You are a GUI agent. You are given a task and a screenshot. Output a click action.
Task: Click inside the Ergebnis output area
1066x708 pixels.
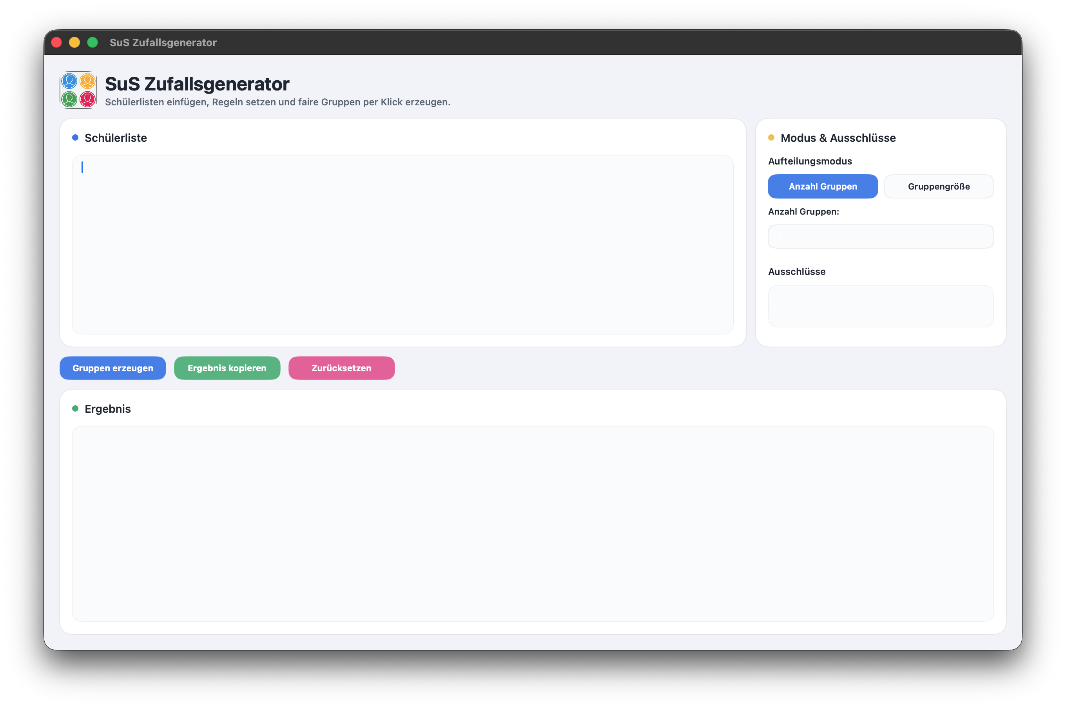coord(532,524)
